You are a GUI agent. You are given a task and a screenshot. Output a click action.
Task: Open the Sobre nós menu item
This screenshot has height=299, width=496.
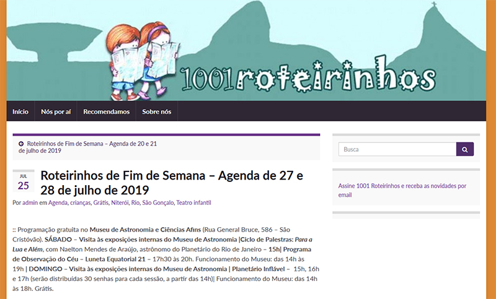(157, 111)
